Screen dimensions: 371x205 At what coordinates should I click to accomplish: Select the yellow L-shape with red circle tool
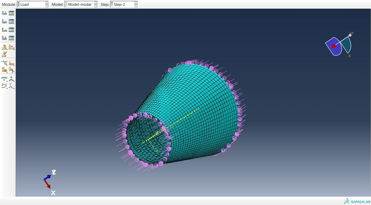[11, 63]
